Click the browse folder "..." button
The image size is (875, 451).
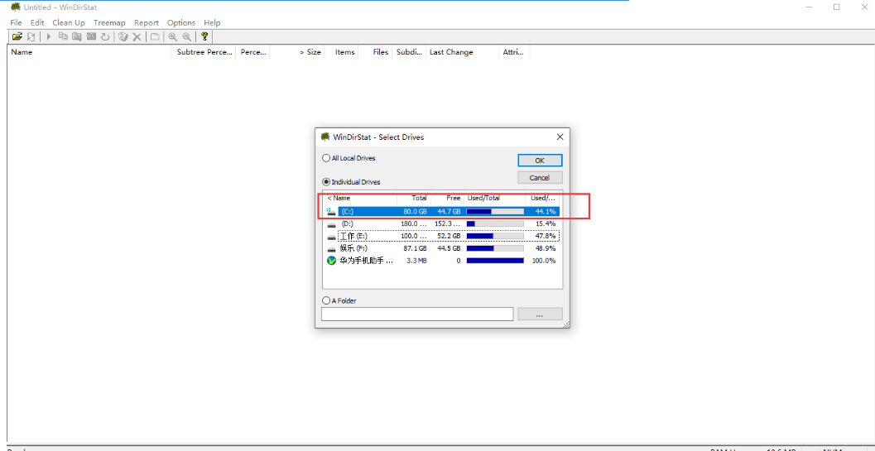(x=540, y=314)
